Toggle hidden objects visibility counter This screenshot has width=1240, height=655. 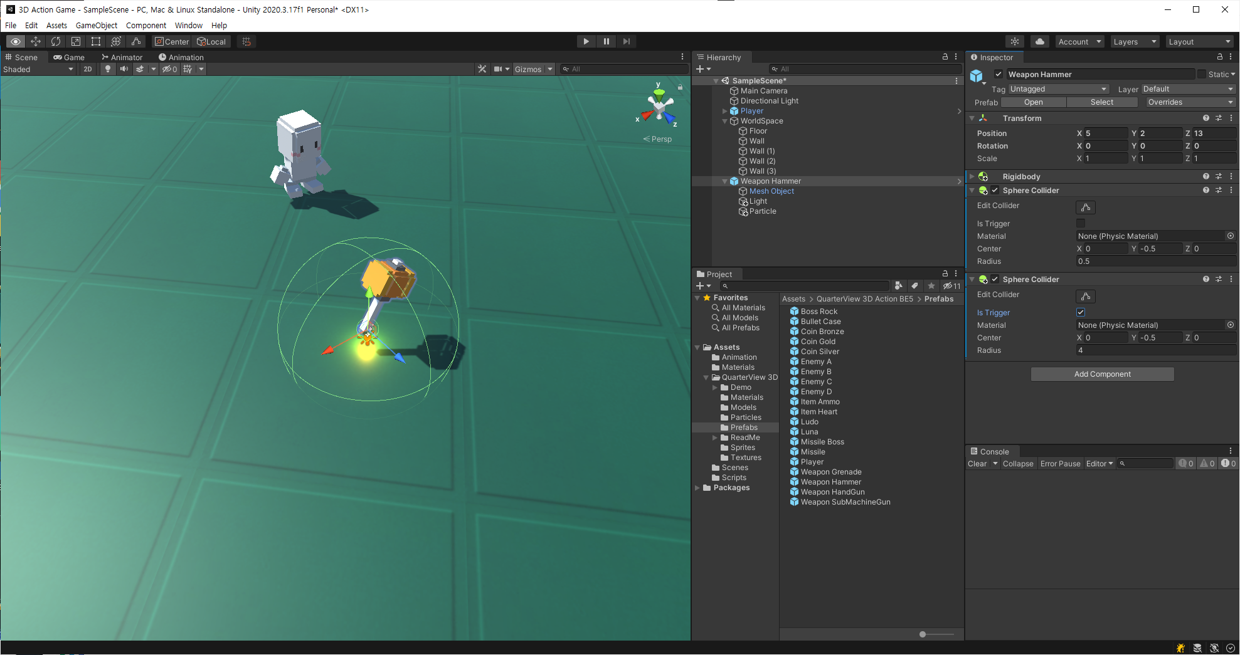tap(170, 69)
